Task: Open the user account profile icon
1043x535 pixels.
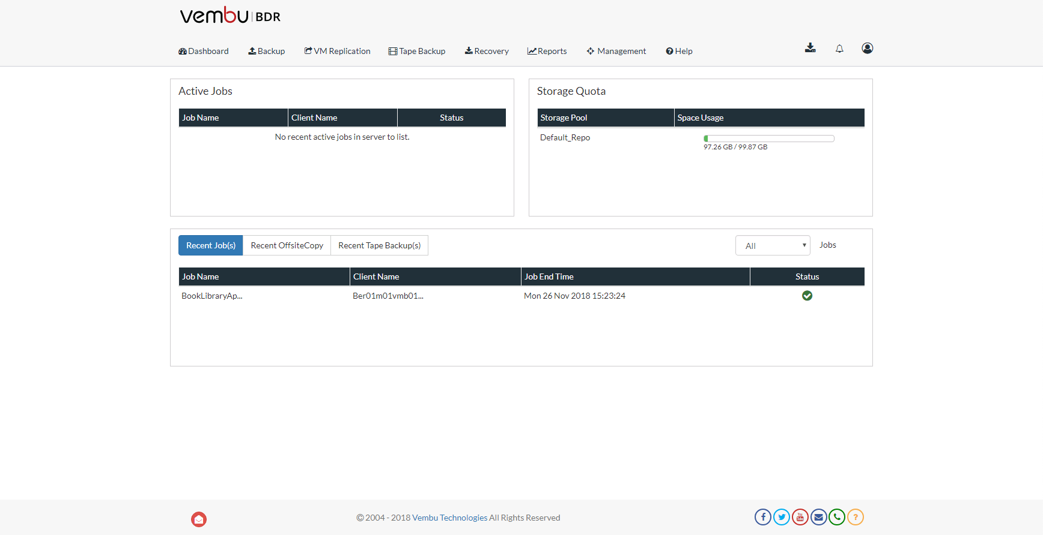Action: (x=867, y=48)
